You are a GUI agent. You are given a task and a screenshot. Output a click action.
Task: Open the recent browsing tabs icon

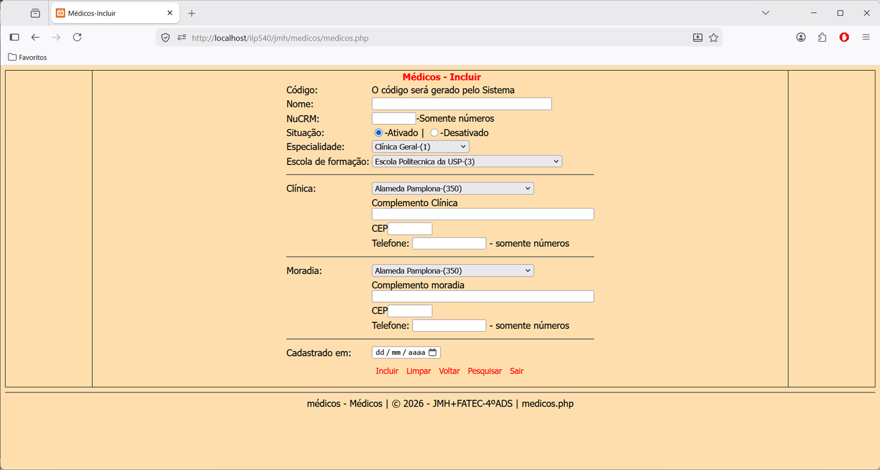pyautogui.click(x=35, y=13)
